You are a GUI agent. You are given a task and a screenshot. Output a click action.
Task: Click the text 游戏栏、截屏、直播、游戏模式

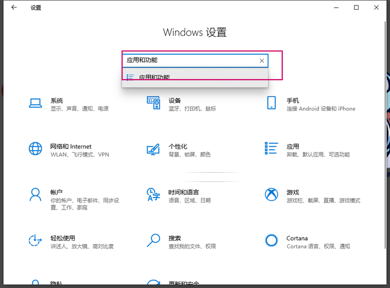click(323, 200)
